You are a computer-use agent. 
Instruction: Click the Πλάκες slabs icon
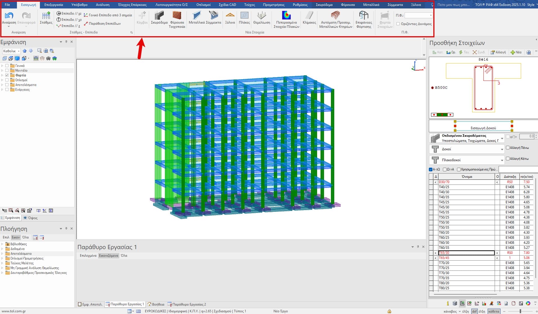coord(244,17)
